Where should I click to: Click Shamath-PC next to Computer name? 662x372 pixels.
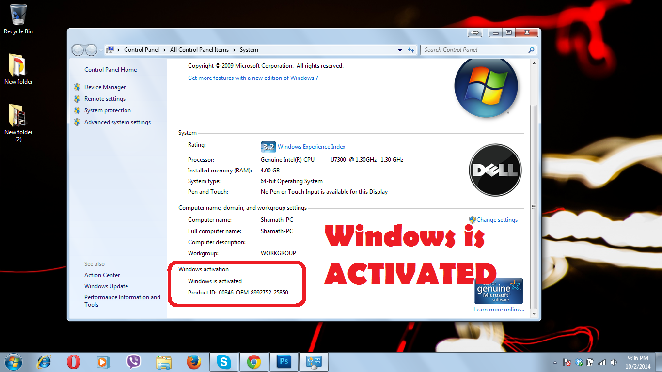point(277,220)
